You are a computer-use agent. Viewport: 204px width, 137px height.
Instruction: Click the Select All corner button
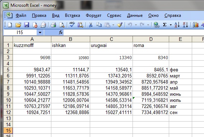8,39
